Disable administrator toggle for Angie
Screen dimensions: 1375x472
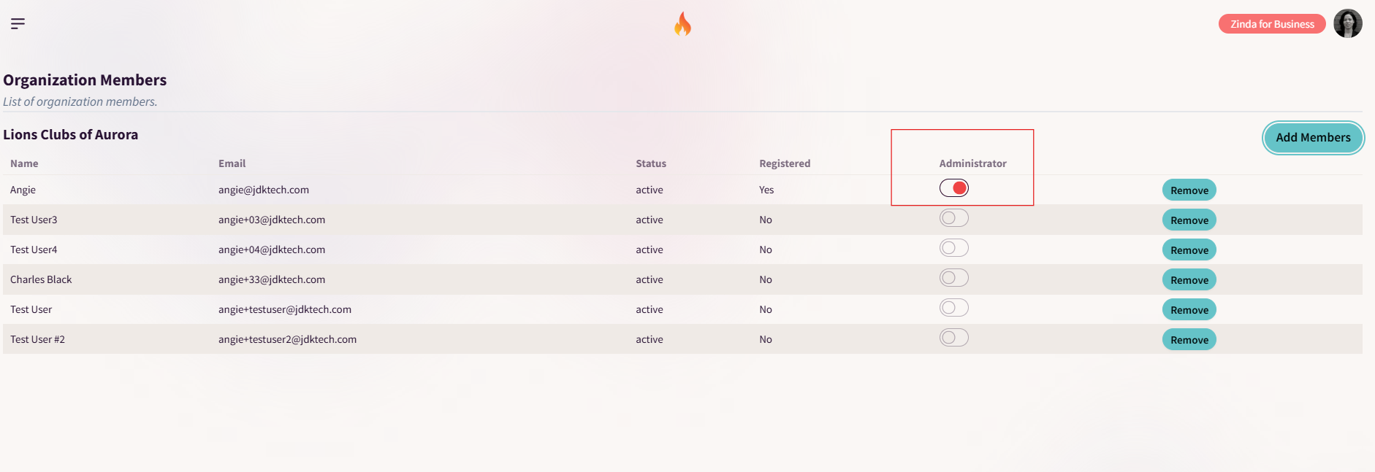coord(954,188)
